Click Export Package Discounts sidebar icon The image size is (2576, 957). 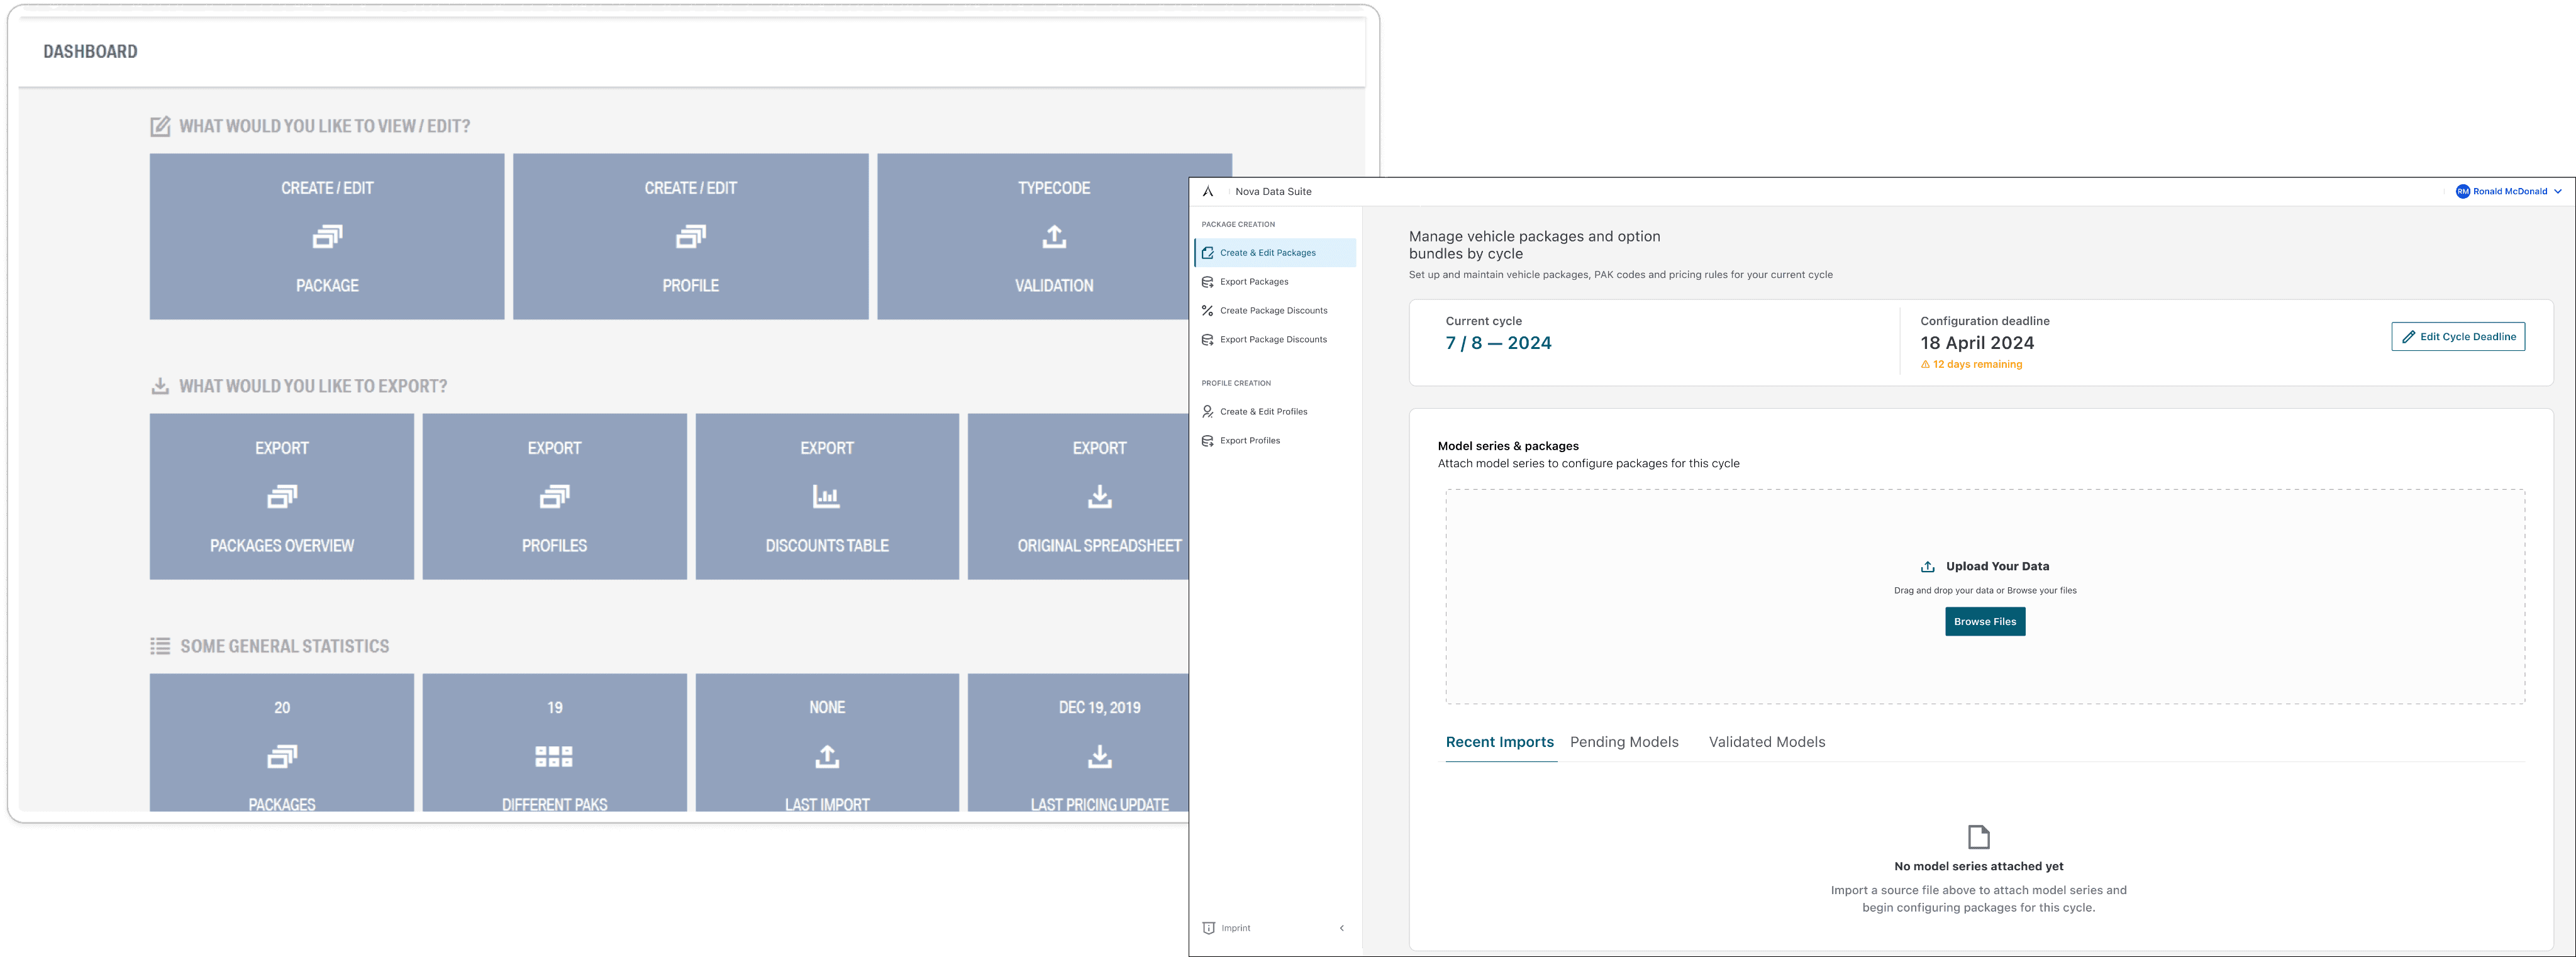[x=1208, y=340]
